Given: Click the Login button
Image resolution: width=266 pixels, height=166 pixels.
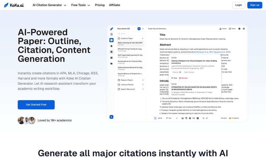Looking at the screenshot, I should (239, 5).
